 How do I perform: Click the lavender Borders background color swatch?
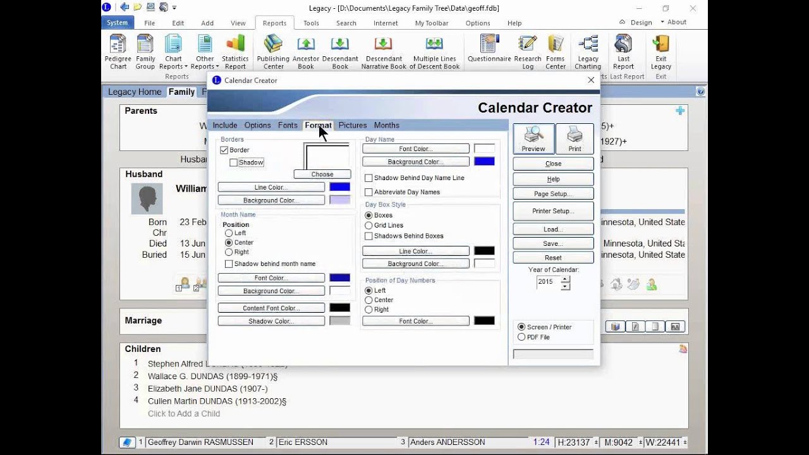339,200
